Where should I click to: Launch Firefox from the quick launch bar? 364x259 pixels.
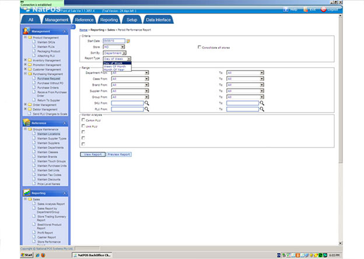43,255
